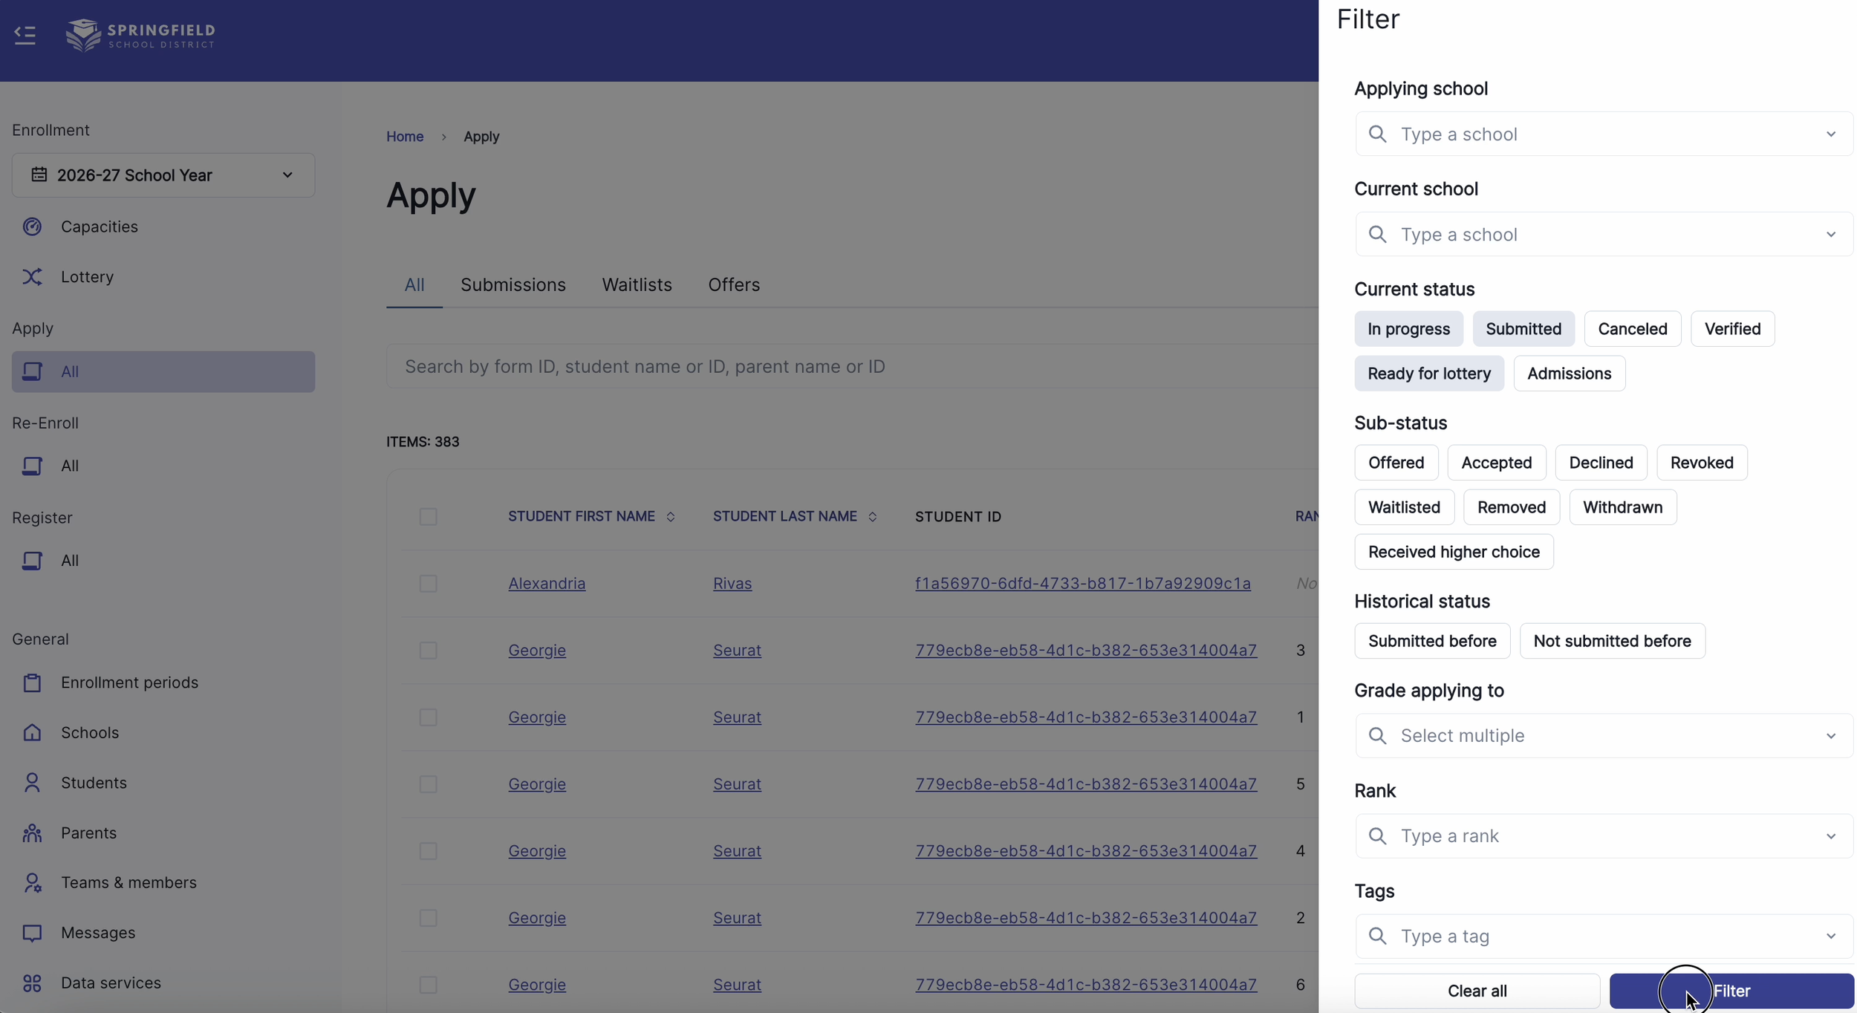This screenshot has height=1013, width=1857.
Task: Switch to the Offers tab
Action: coord(733,285)
